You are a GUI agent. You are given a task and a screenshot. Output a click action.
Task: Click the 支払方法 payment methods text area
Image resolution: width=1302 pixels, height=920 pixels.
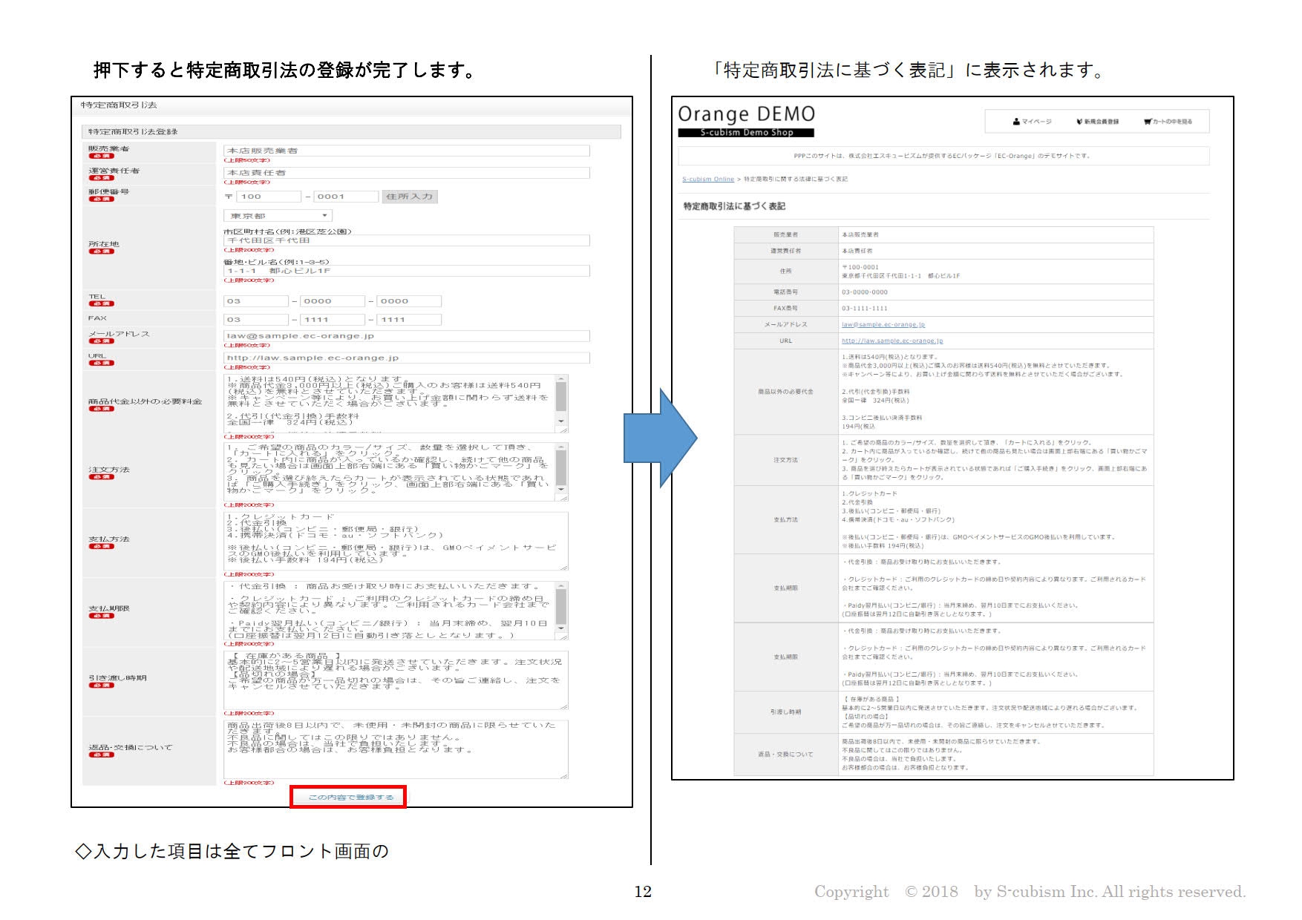click(x=395, y=541)
